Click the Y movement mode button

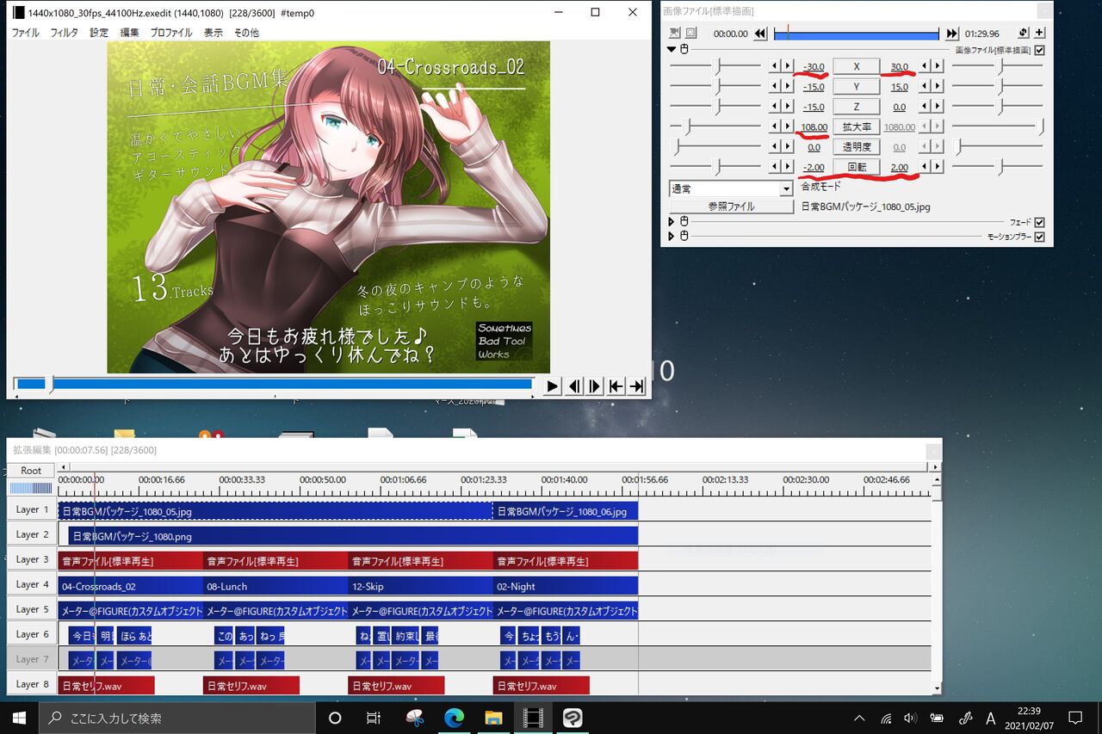(x=856, y=87)
